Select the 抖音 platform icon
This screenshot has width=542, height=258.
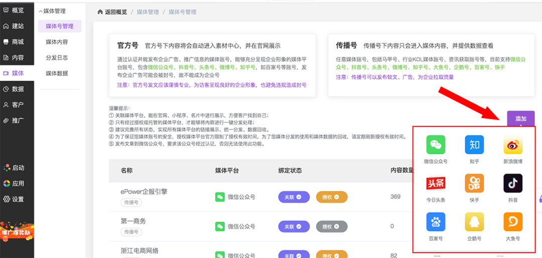point(513,183)
